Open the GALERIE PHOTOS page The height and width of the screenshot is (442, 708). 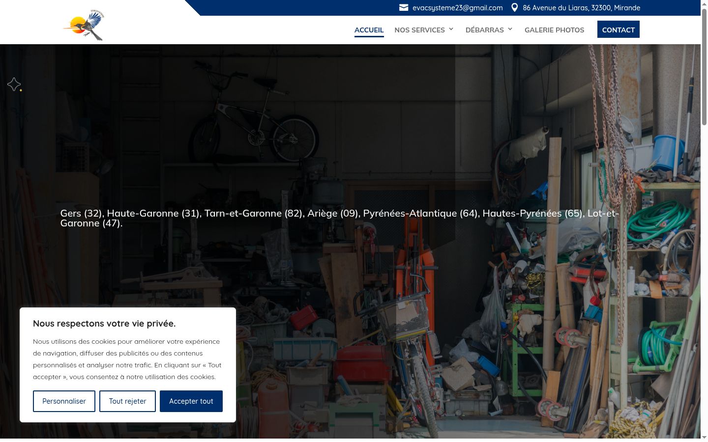click(554, 30)
